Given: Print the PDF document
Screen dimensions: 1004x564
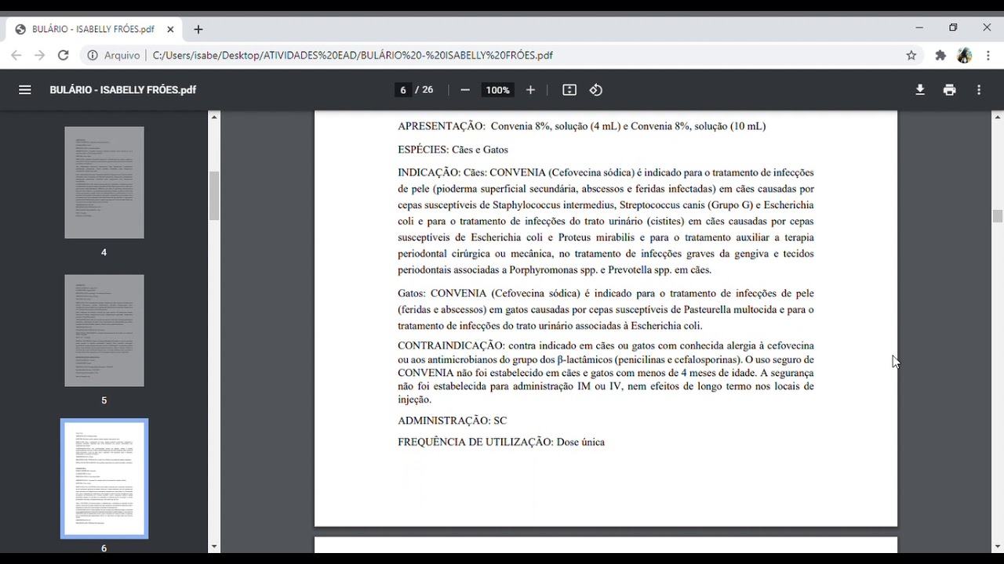Looking at the screenshot, I should 950,90.
